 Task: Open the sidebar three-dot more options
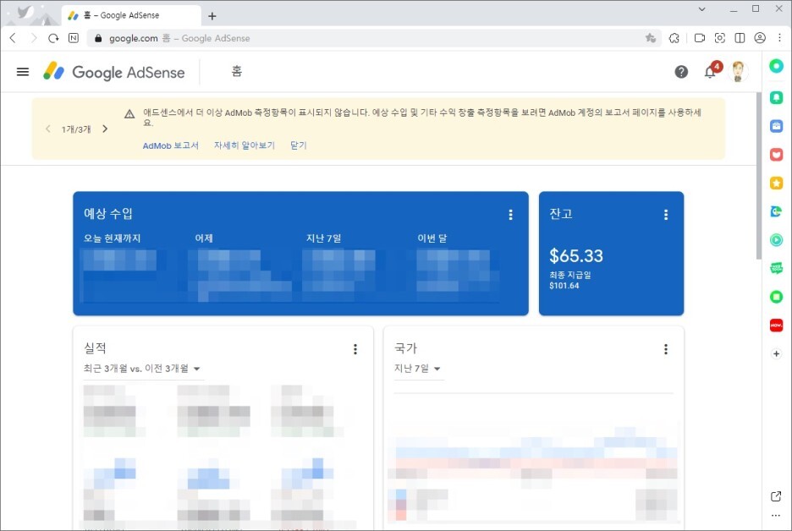pos(776,516)
